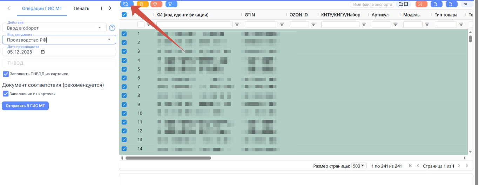Click the red delete bucket icon
The image size is (479, 185).
156,4
